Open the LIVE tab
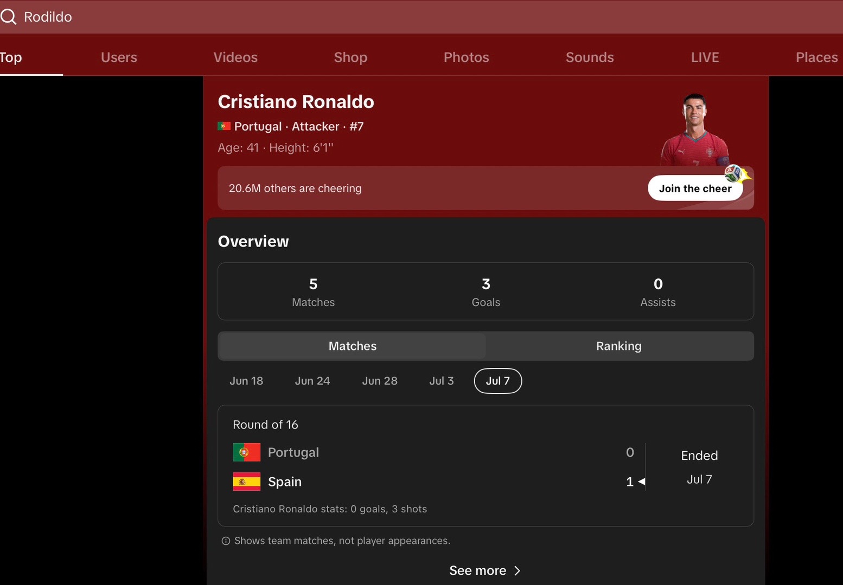The image size is (843, 585). point(705,57)
